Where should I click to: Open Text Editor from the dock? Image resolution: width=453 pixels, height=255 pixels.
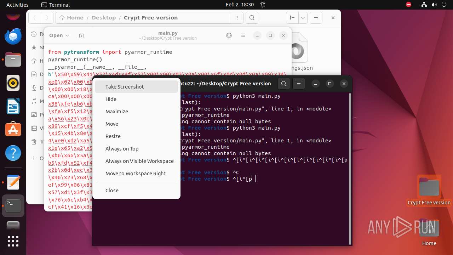pos(13,182)
